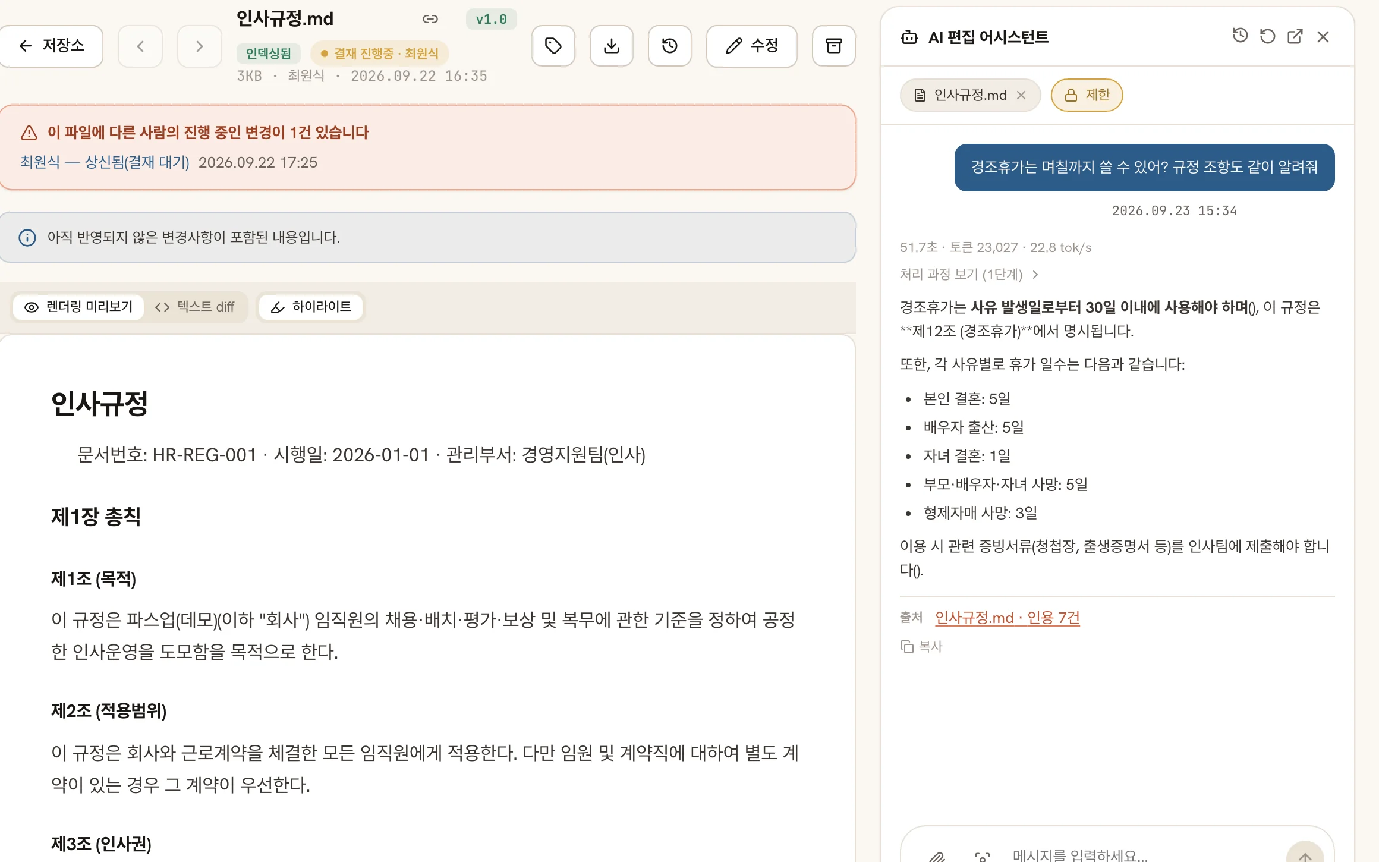Click the 수정 edit button
The width and height of the screenshot is (1379, 862).
(x=752, y=46)
